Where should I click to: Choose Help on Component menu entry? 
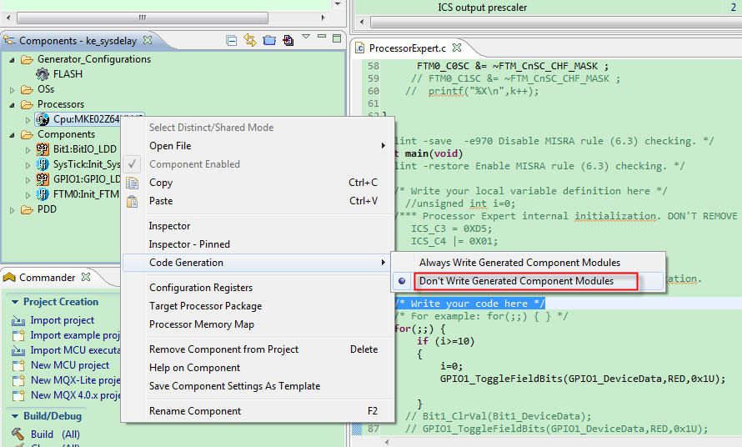point(258,368)
